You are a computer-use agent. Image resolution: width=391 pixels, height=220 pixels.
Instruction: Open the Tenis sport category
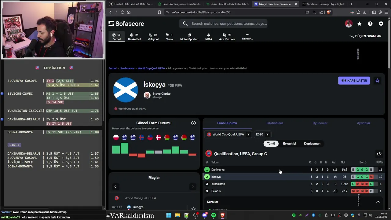tap(169, 37)
